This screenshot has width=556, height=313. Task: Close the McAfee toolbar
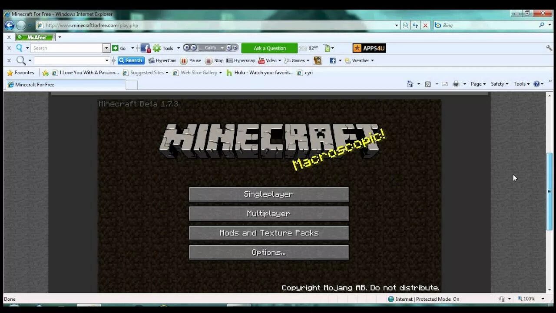9,37
